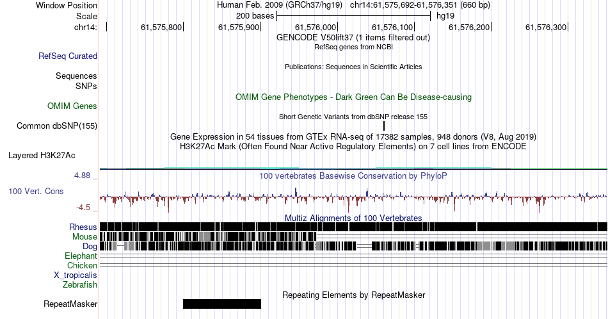Click the 200 bases scale bar

354,16
